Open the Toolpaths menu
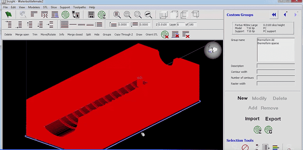The image size is (303, 150). [x=79, y=7]
